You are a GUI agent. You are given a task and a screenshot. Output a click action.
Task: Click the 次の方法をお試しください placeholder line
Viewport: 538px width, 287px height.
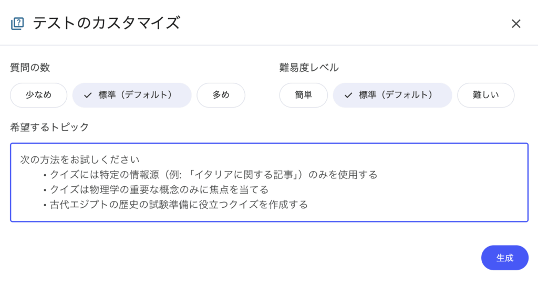pos(79,159)
